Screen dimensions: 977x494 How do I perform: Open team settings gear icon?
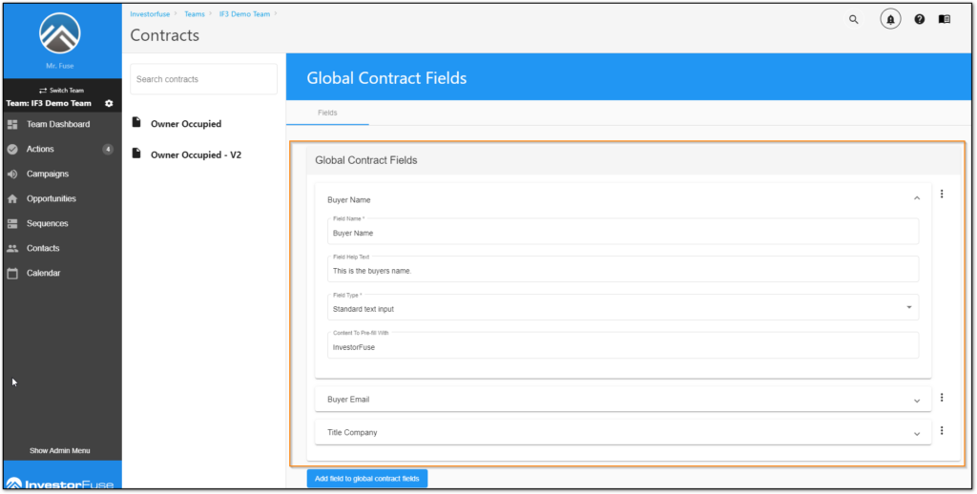click(109, 103)
